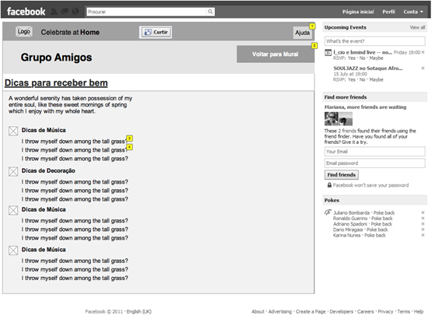Open the About footer link
The image size is (435, 326).
(x=258, y=311)
